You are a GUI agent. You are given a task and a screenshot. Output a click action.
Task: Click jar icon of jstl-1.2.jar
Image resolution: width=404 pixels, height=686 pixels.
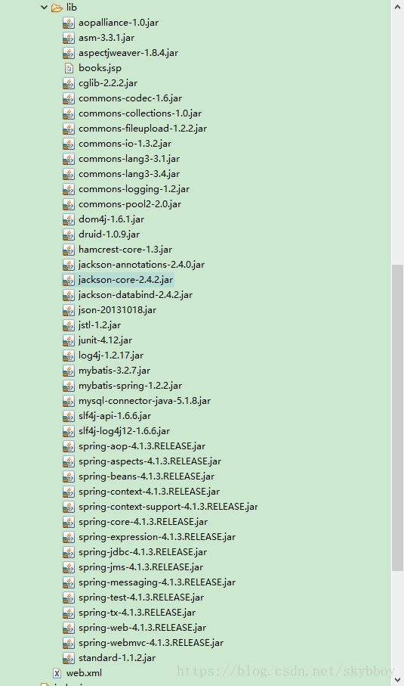(69, 325)
